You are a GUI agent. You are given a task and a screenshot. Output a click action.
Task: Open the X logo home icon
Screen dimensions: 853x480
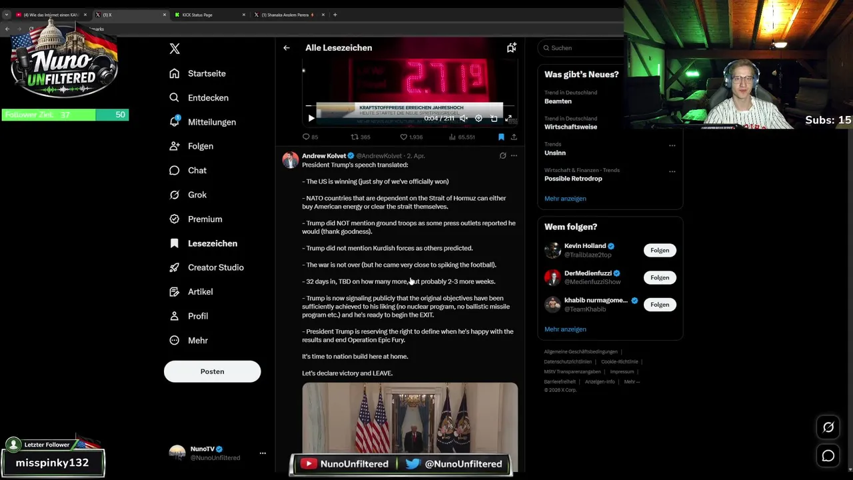(175, 49)
